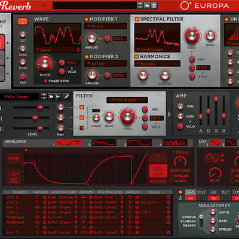Toggle the first engine filter routing button
Image resolution: width=239 pixels, height=239 pixels.
pos(81,107)
